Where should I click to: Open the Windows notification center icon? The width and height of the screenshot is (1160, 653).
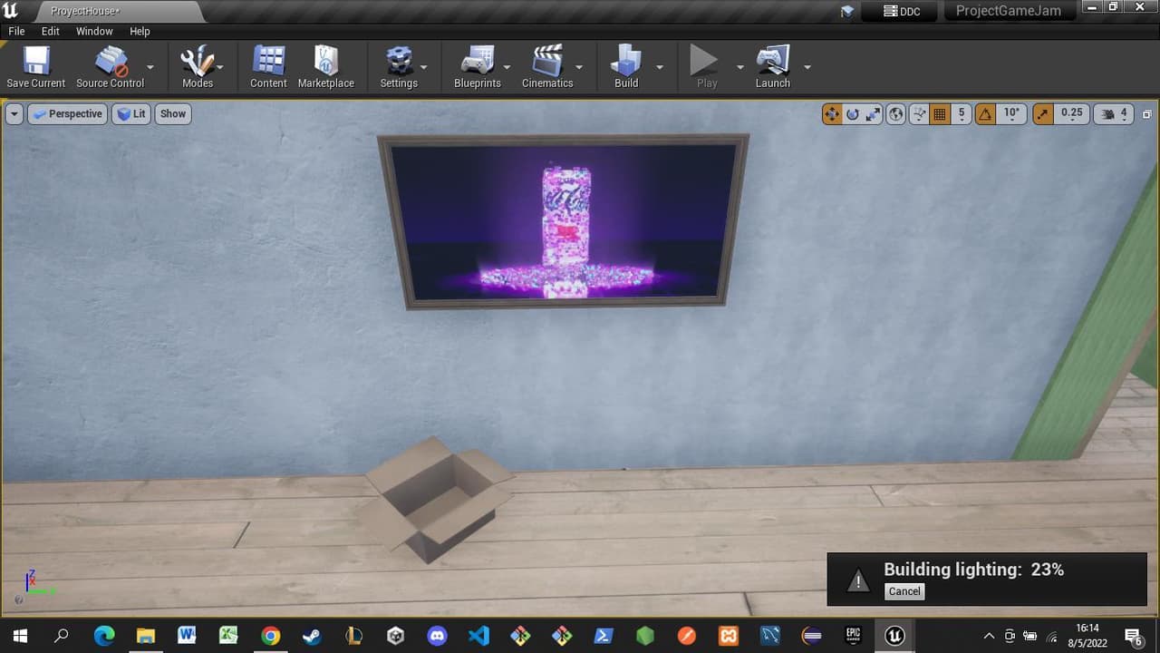[x=1134, y=636]
